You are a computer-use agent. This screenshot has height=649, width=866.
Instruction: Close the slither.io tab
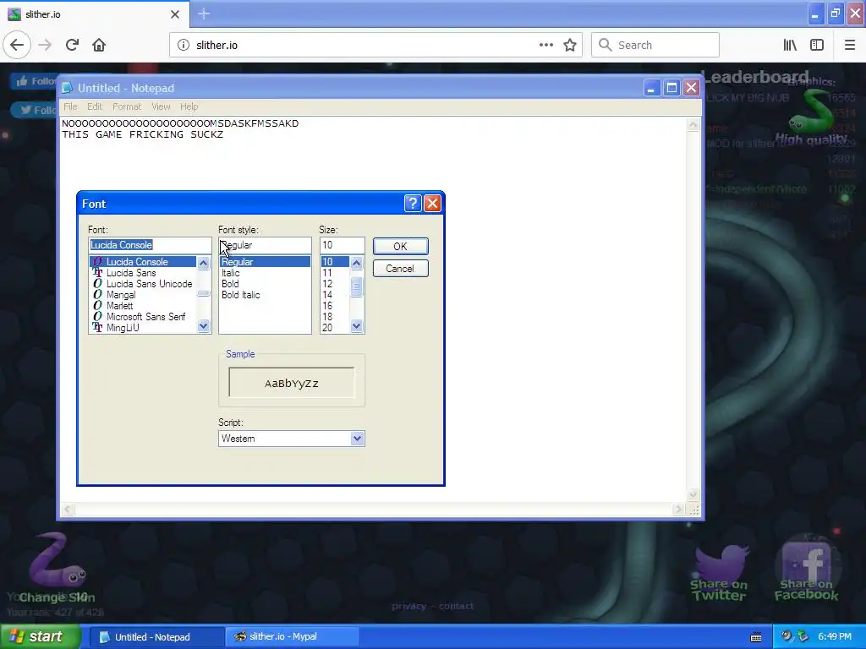[174, 14]
